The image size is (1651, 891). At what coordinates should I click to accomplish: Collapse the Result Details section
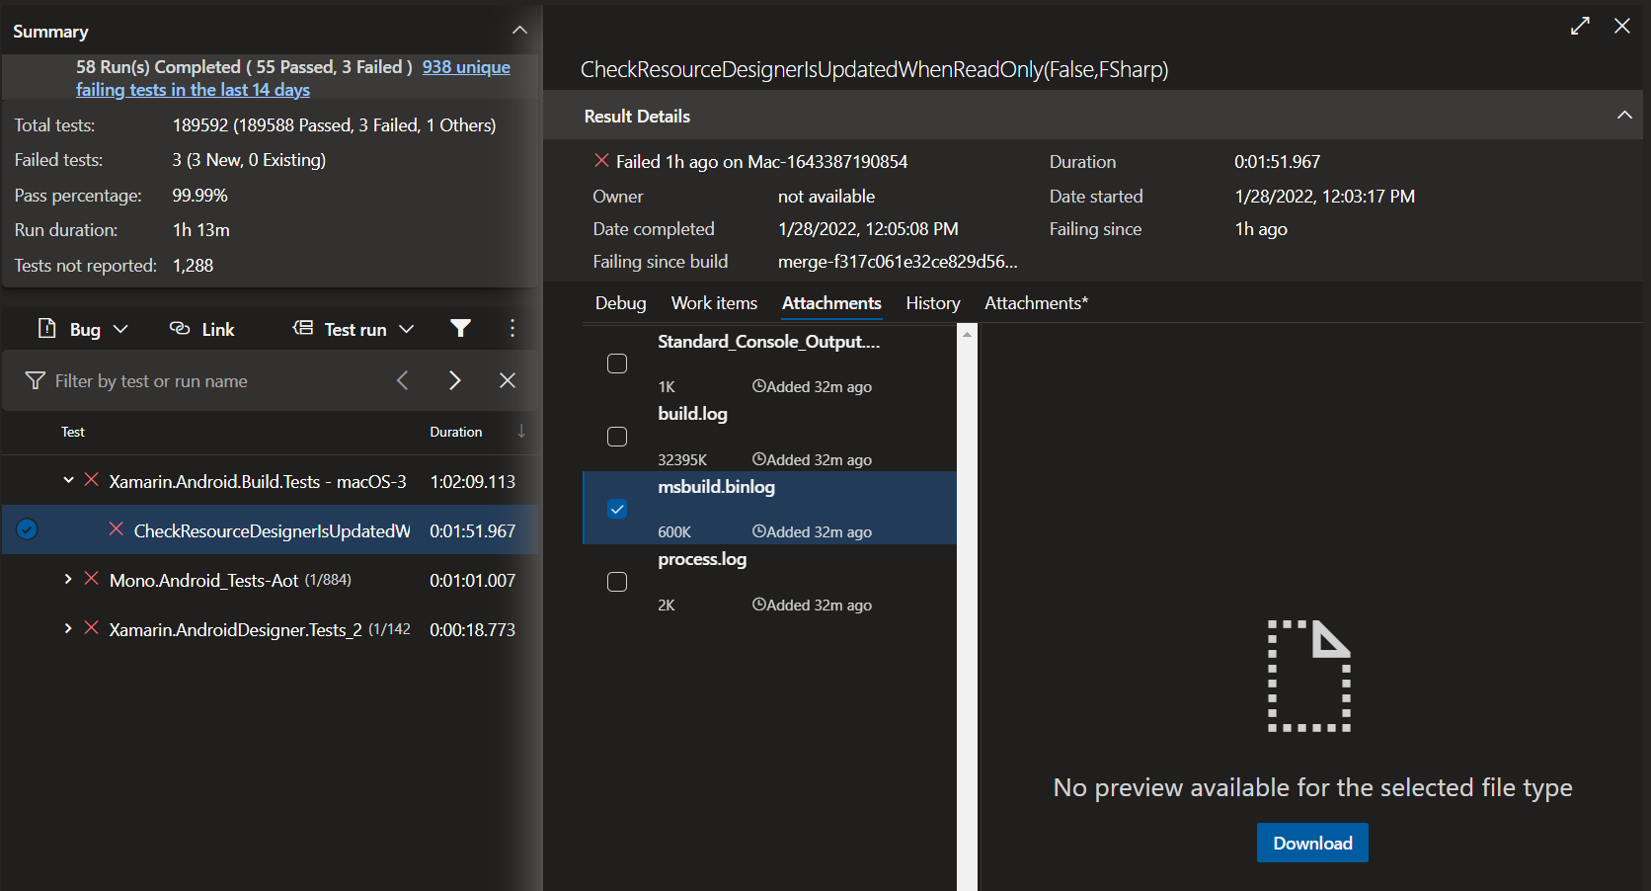1624,116
